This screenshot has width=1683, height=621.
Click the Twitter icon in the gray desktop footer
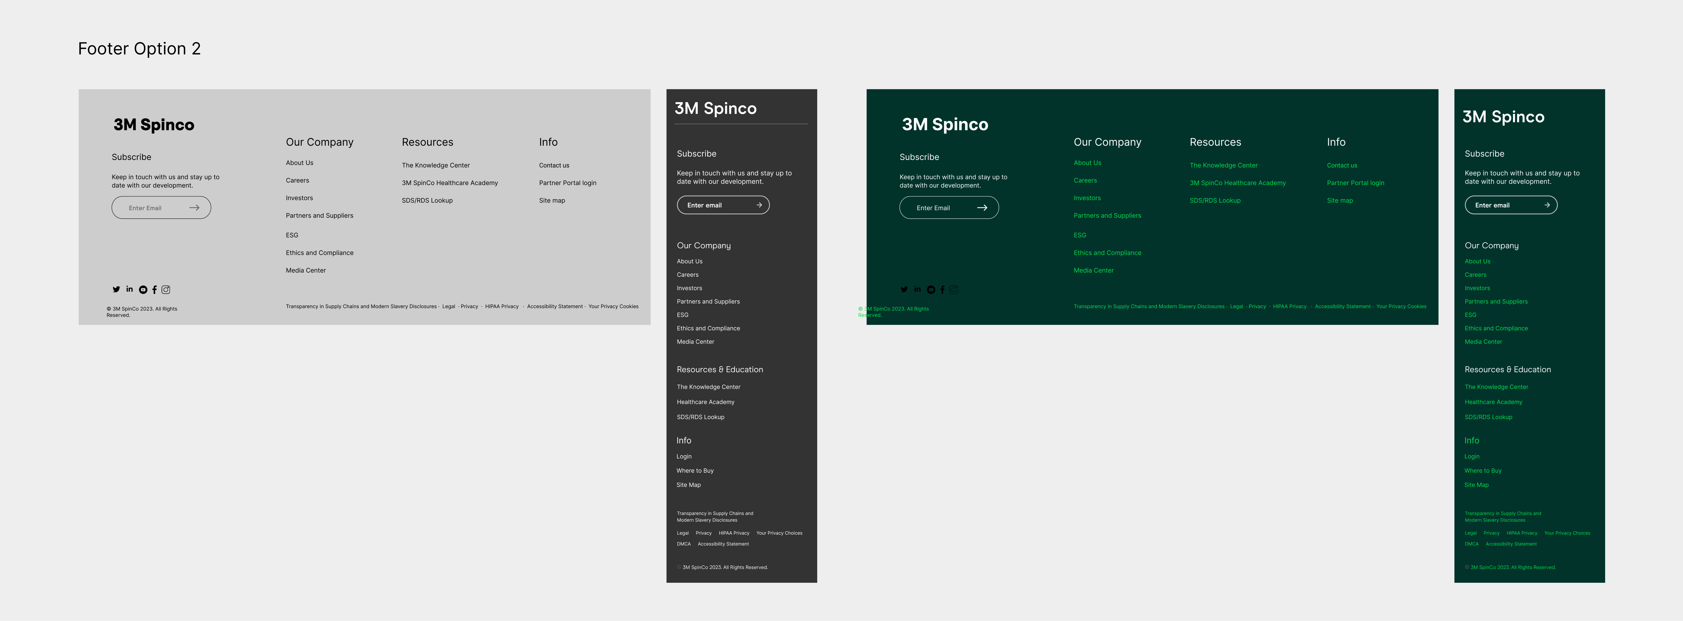[x=116, y=289]
